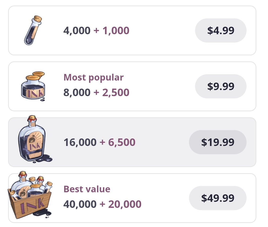Click the ink vial icon
This screenshot has height=227, width=268.
click(33, 30)
